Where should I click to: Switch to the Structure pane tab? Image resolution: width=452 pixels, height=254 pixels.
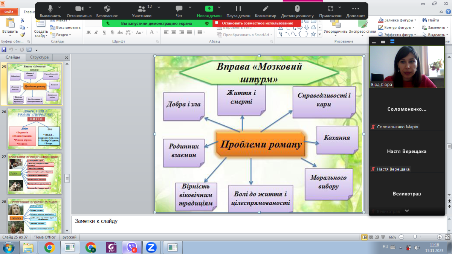(x=40, y=58)
